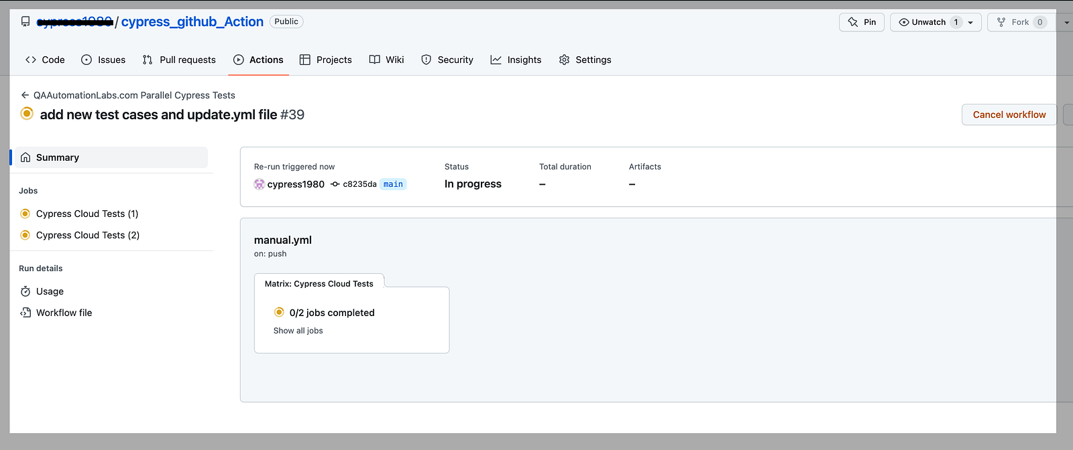
Task: Cancel the running workflow
Action: click(x=1009, y=115)
